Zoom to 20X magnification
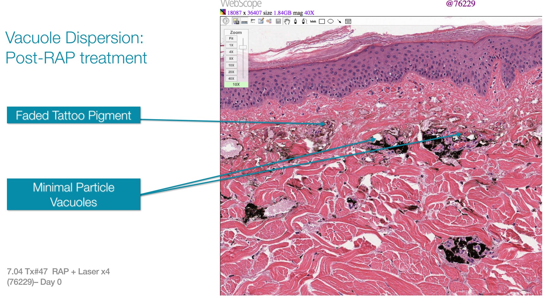The height and width of the screenshot is (298, 545). [231, 72]
